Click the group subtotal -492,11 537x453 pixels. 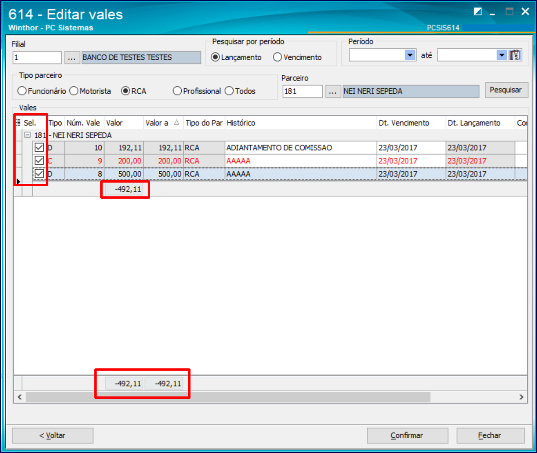click(124, 189)
